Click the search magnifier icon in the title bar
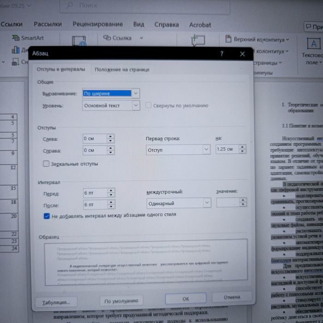The height and width of the screenshot is (323, 323). click(70, 5)
